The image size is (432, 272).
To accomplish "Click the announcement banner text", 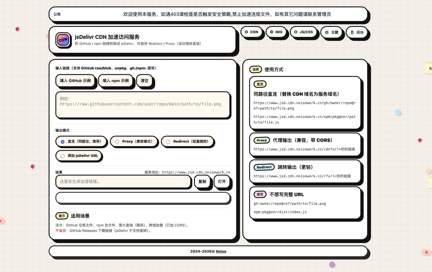I will coord(227,14).
